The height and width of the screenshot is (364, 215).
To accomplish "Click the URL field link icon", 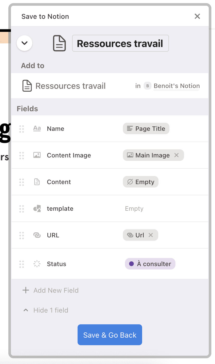I will click(x=37, y=235).
